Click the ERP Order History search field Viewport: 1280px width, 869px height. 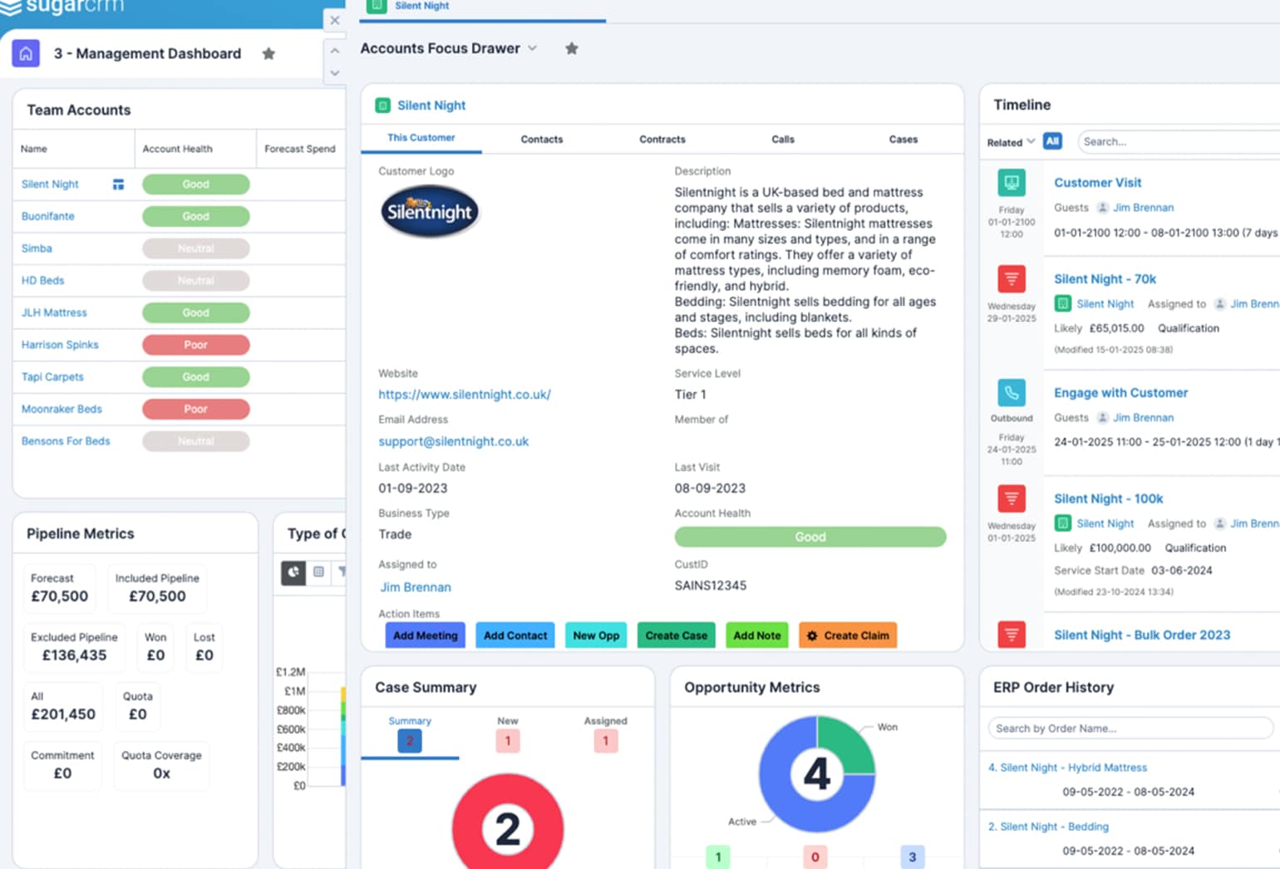tap(1130, 729)
